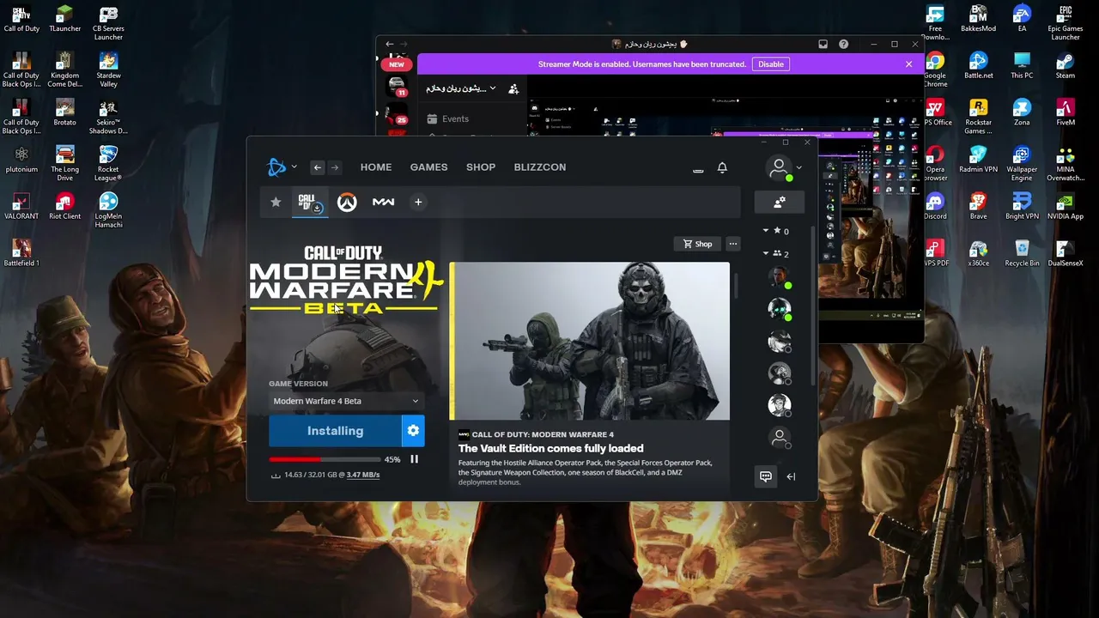The width and height of the screenshot is (1099, 618).
Task: Open the add-friend and social settings button
Action: coord(780,203)
